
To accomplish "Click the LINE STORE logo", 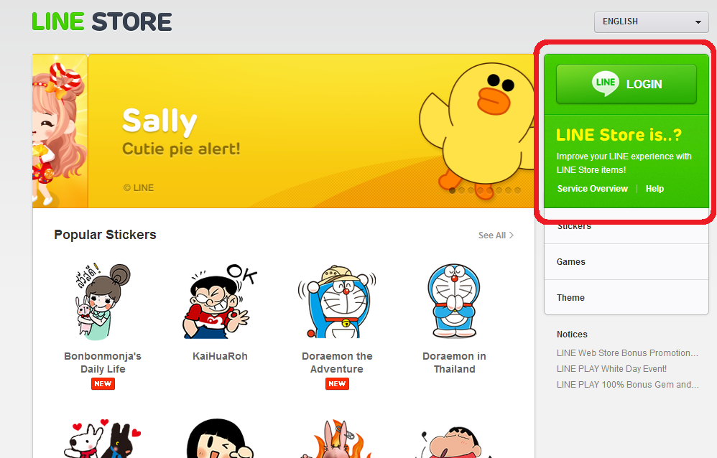I will [x=102, y=22].
